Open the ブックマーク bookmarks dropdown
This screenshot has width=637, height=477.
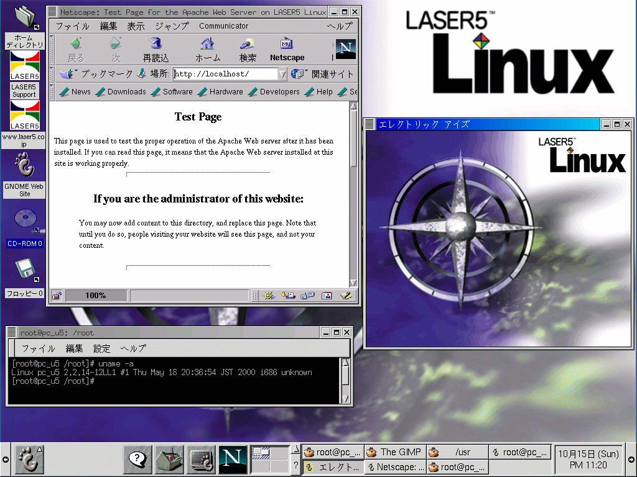coord(96,74)
